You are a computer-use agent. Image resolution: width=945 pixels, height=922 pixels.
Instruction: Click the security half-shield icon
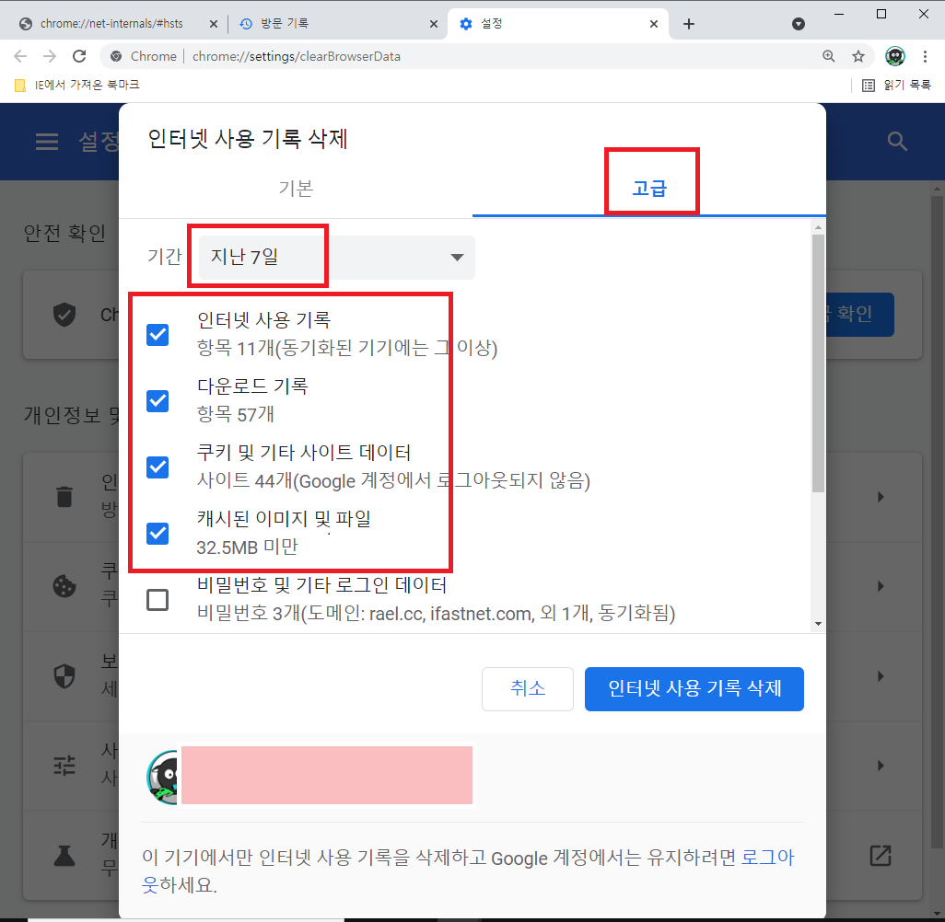pos(64,675)
